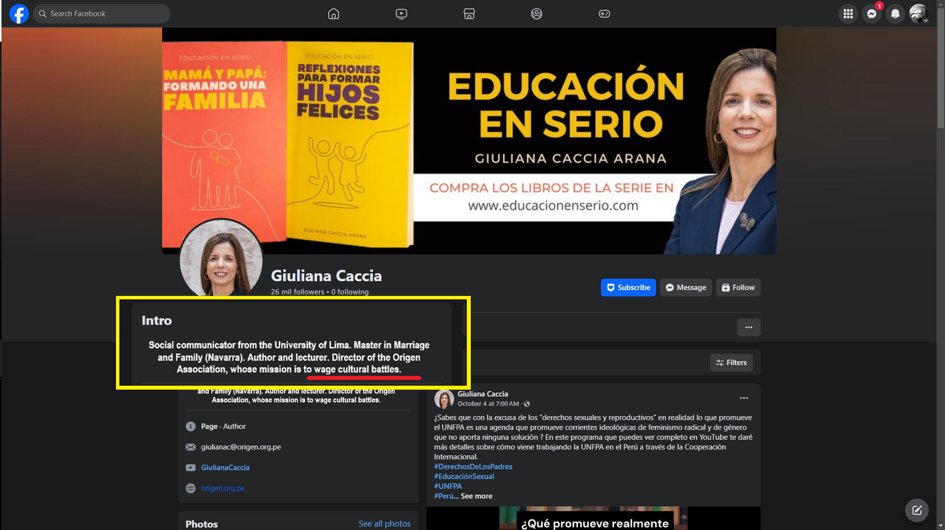Open the post timestamp October 4 at 7:00 AM
Image resolution: width=945 pixels, height=530 pixels.
488,404
